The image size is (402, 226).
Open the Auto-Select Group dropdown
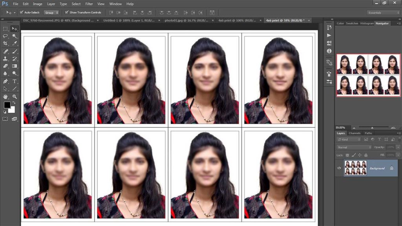[x=51, y=13]
